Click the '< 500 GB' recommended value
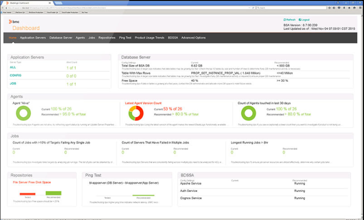The width and height of the screenshot is (364, 220). 283,66
